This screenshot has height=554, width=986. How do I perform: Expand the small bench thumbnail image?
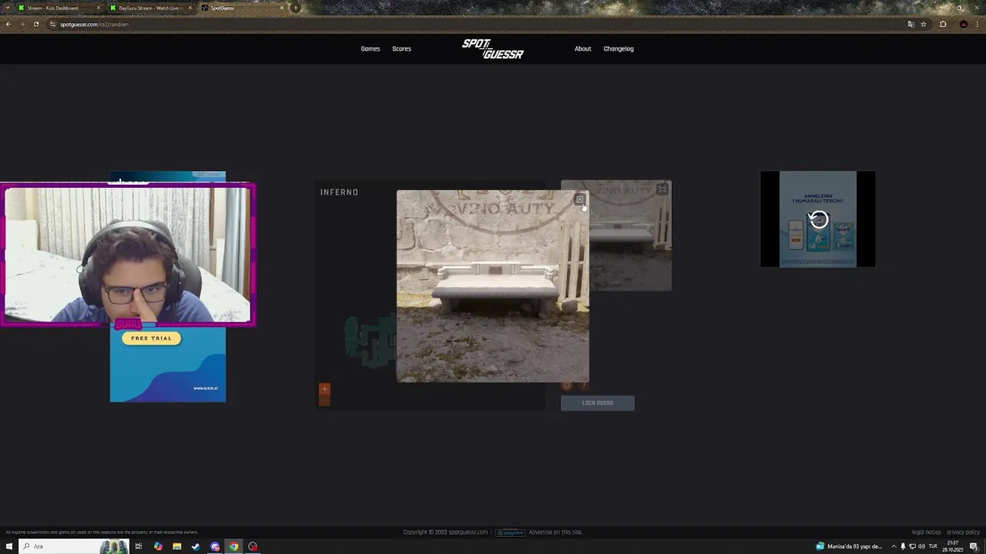(662, 189)
